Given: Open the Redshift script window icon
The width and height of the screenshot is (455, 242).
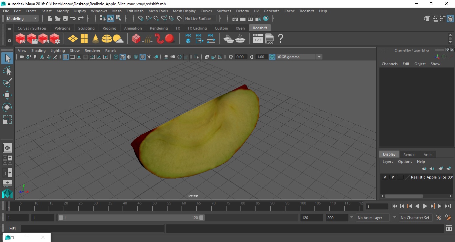Looking at the screenshot, I should click(258, 39).
